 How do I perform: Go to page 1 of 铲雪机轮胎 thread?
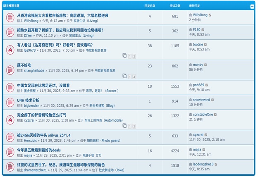[130, 127]
